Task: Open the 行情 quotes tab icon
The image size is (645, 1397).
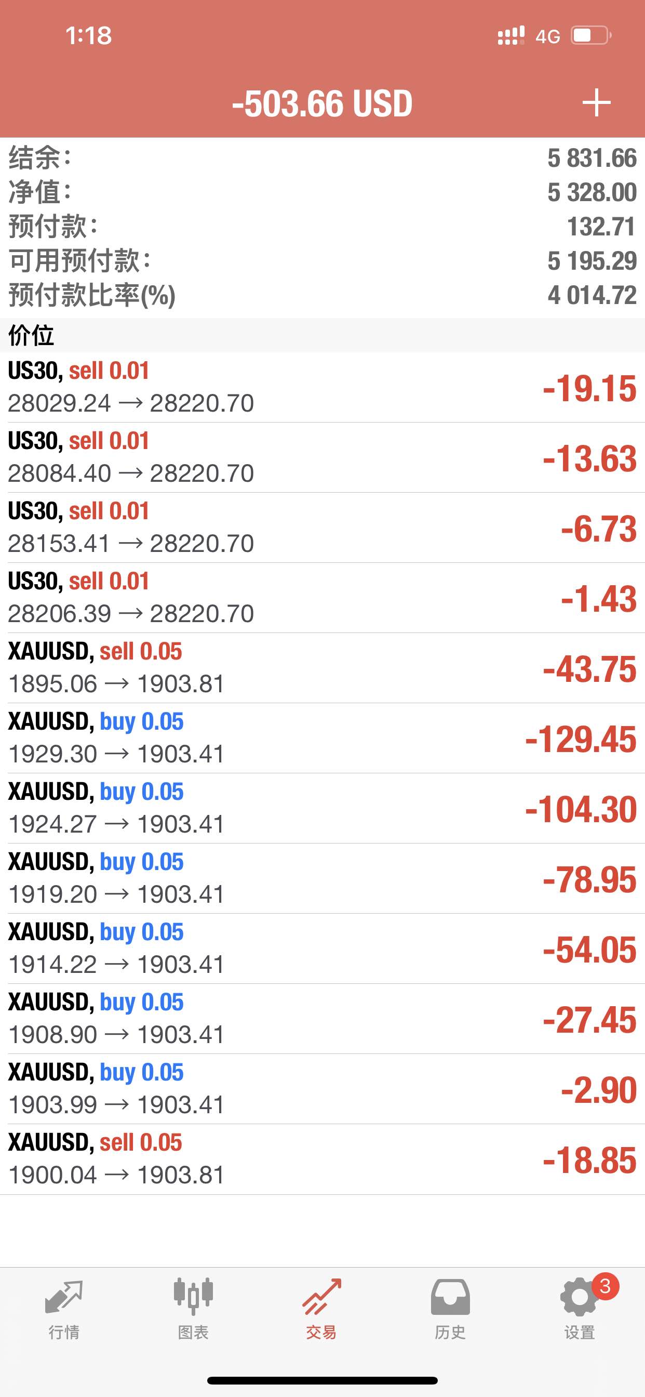Action: pos(64,1298)
